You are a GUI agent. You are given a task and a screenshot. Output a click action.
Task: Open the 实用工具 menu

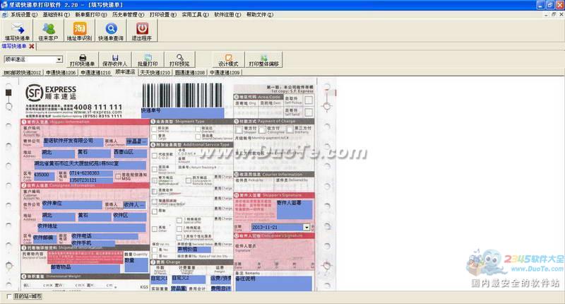196,15
